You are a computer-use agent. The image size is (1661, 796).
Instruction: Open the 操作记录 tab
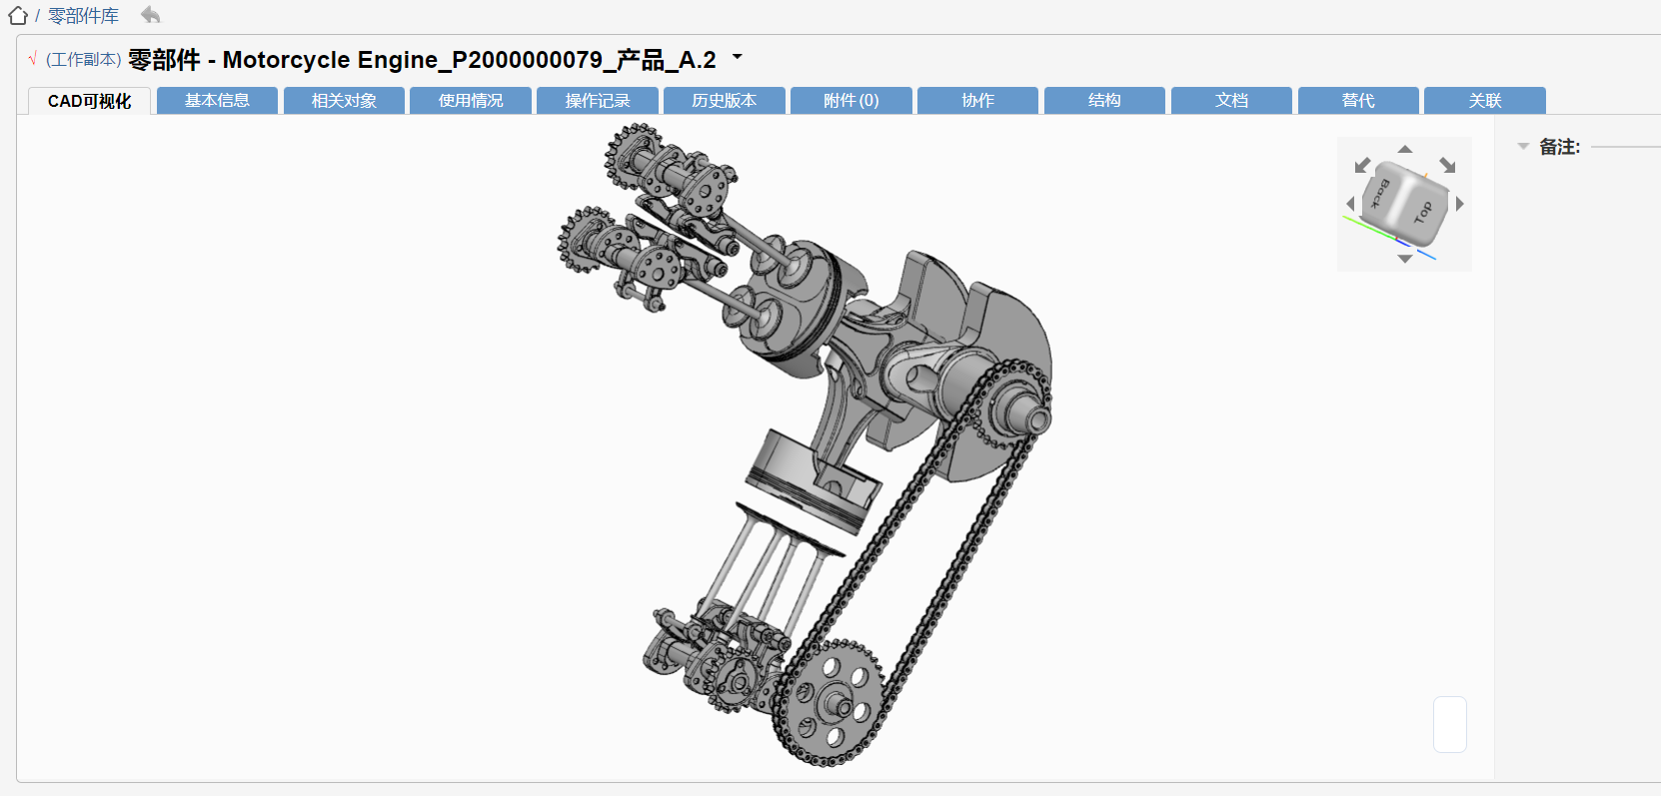(598, 101)
